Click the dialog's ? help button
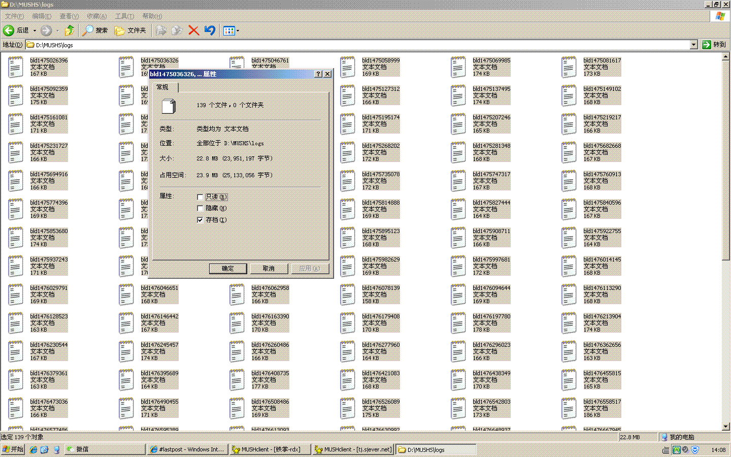731x457 pixels. 318,74
